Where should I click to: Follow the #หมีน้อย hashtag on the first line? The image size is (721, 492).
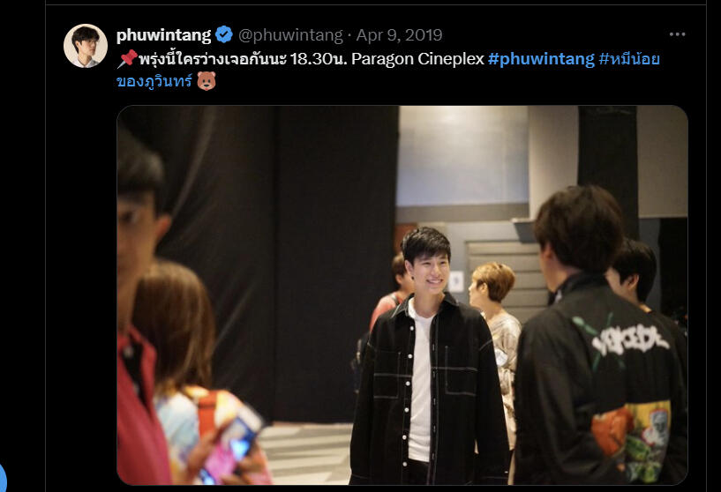coord(629,59)
